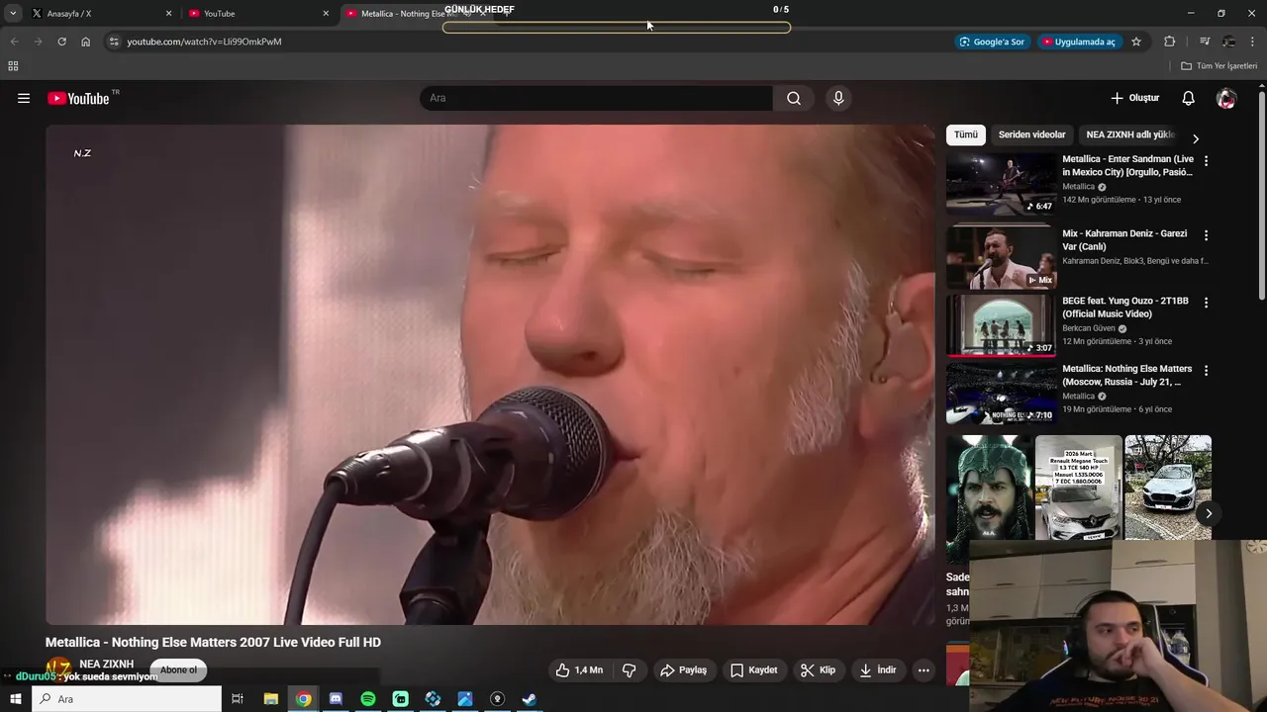The width and height of the screenshot is (1267, 712).
Task: Click the Windows taskbar search box
Action: pyautogui.click(x=127, y=699)
